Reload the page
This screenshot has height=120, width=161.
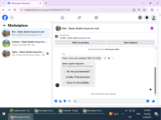point(15,10)
